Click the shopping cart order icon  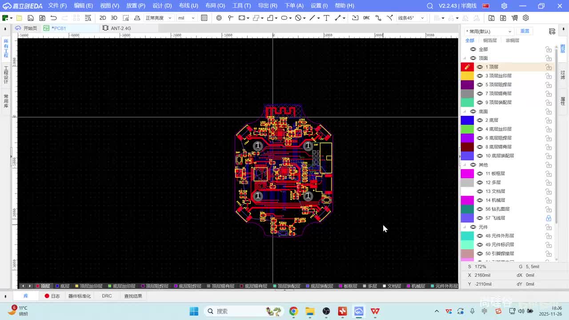514,18
